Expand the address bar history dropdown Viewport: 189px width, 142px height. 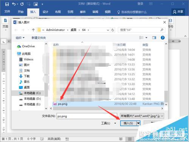108,30
